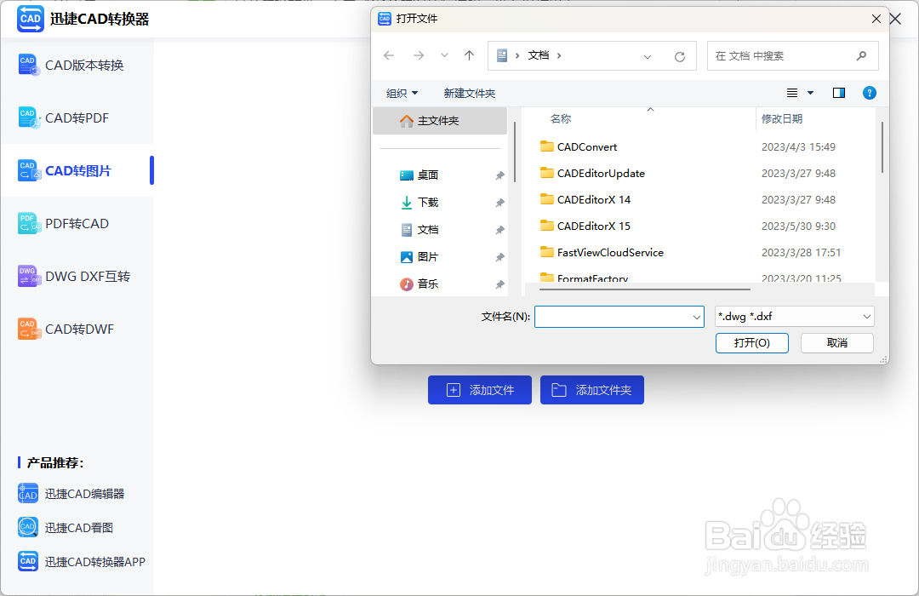Expand the view options dropdown arrow

point(811,93)
